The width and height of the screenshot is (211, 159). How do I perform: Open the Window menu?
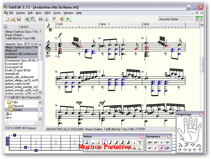(x=68, y=13)
